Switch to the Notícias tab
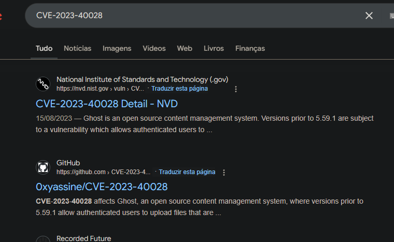Viewport: 394px width, 242px height. click(77, 48)
